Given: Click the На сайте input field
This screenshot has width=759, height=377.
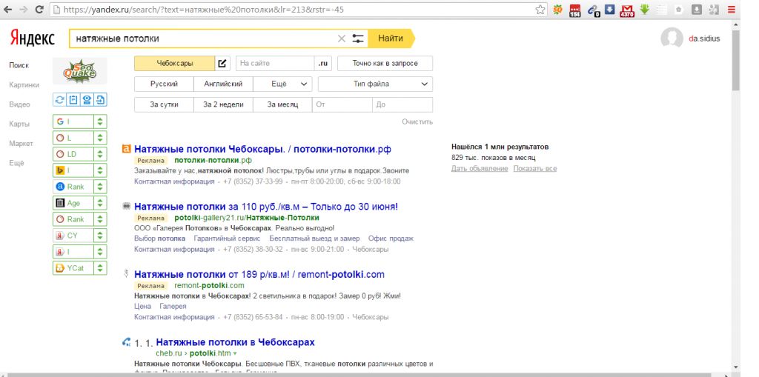Looking at the screenshot, I should (x=274, y=64).
